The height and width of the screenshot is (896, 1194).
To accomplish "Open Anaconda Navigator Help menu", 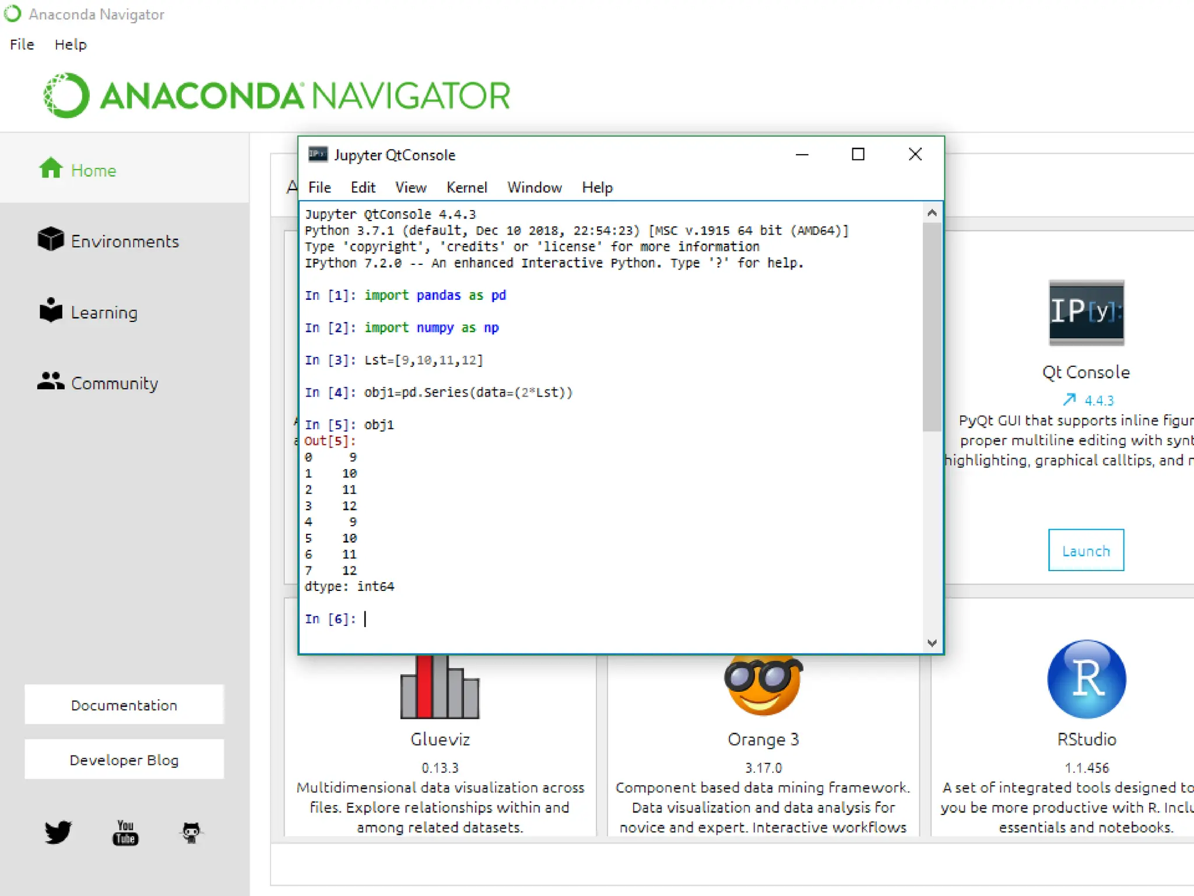I will coord(71,44).
